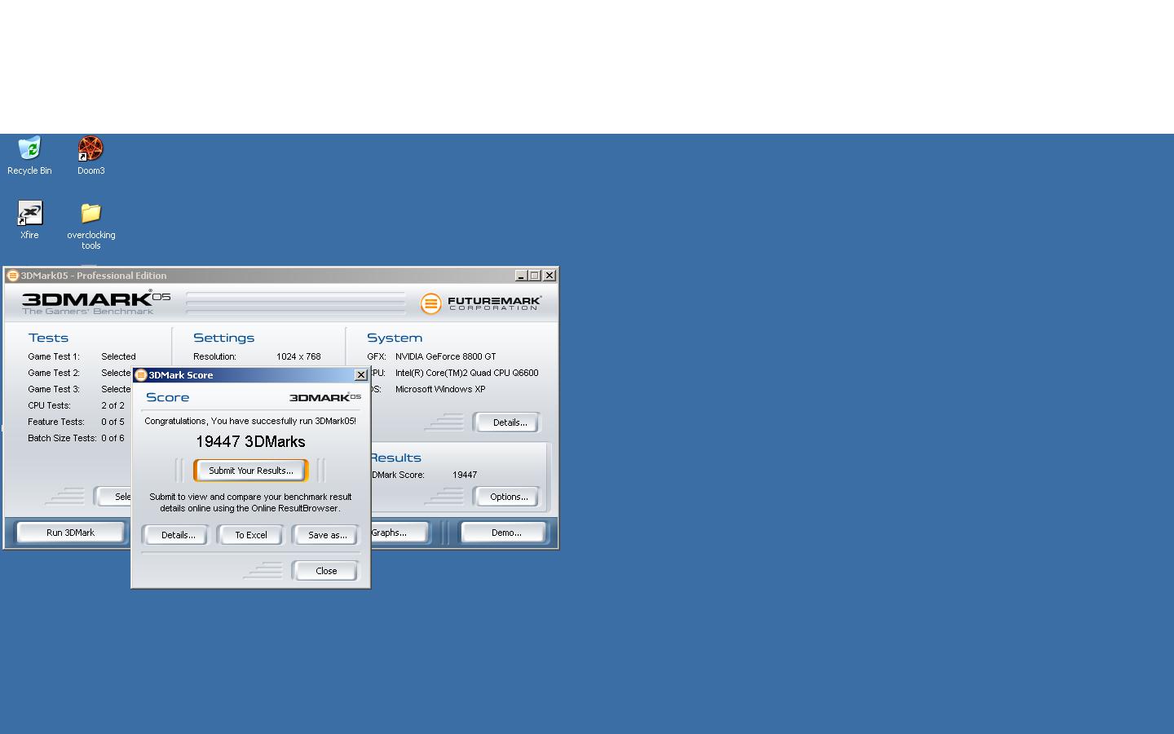The image size is (1174, 734).
Task: Click the Graphs... button
Action: click(399, 533)
